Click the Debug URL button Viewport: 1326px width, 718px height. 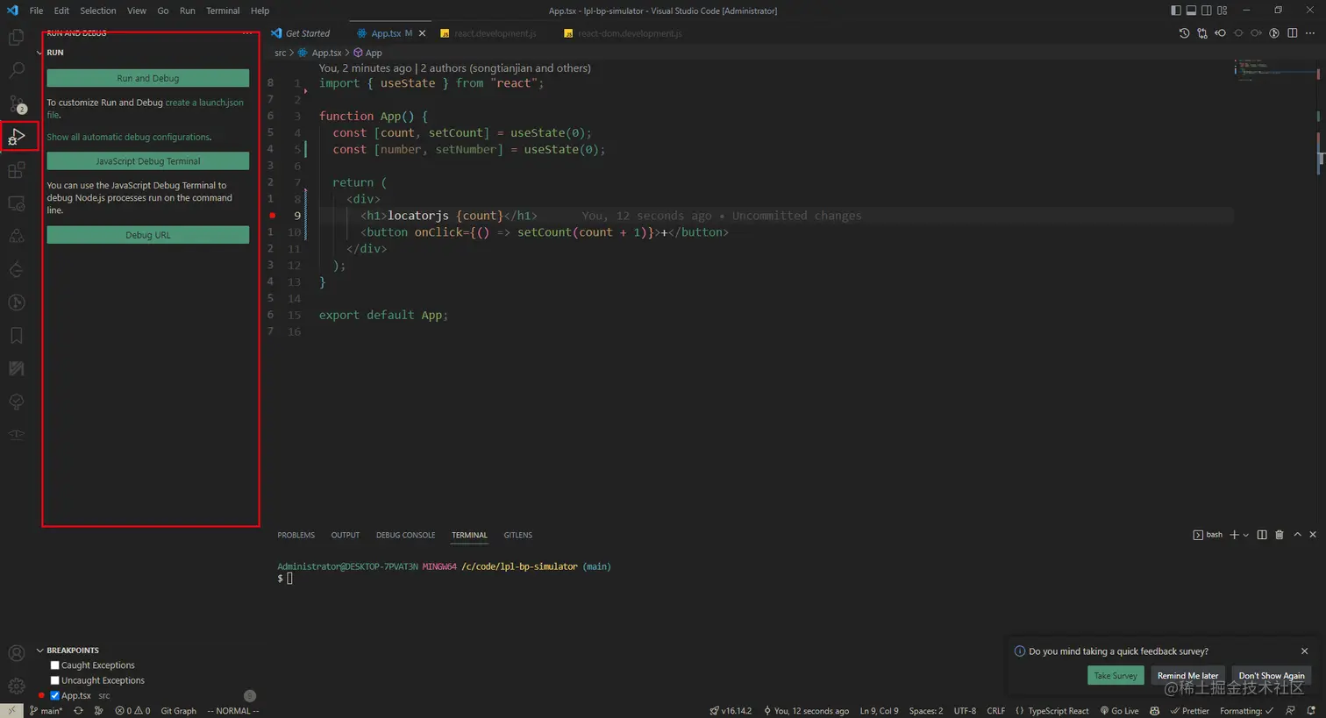coord(148,235)
